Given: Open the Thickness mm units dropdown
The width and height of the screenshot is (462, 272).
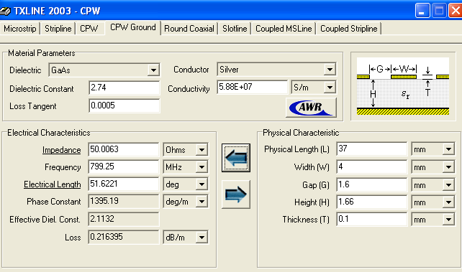Looking at the screenshot, I should pyautogui.click(x=448, y=220).
